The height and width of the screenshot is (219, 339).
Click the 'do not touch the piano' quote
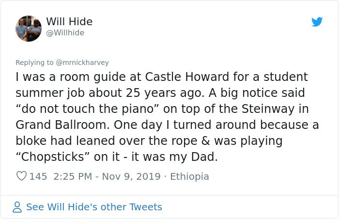[87, 109]
